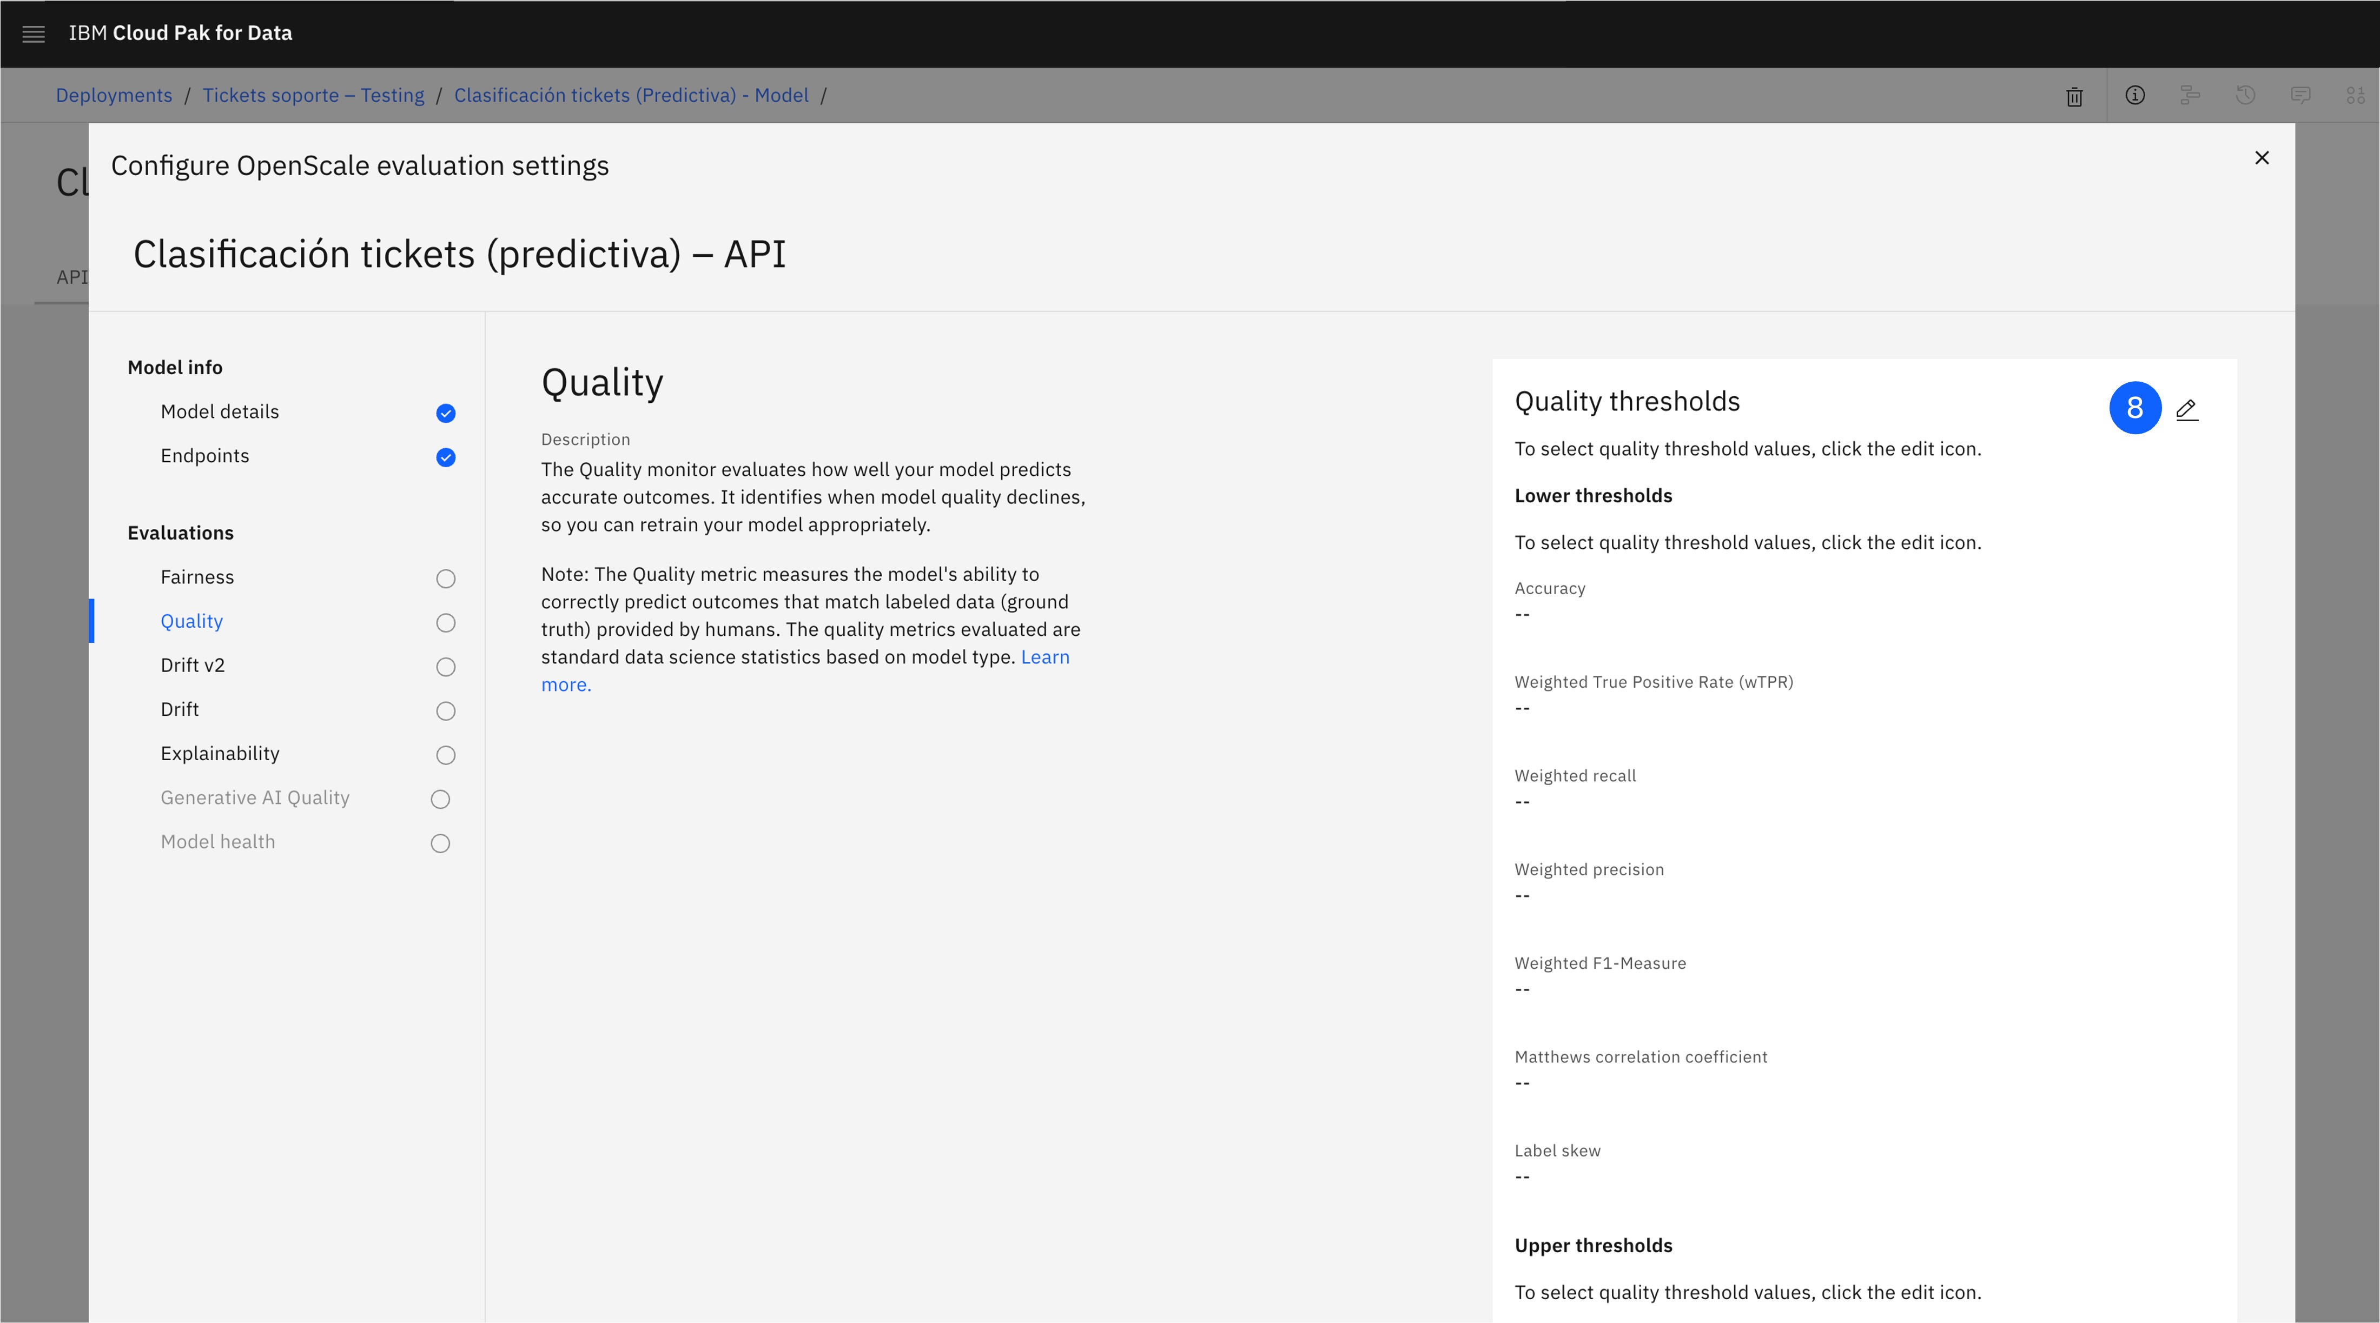Viewport: 2380px width, 1323px height.
Task: Open Clasificación tickets (Predictiva) - Model breadcrumb
Action: point(631,95)
